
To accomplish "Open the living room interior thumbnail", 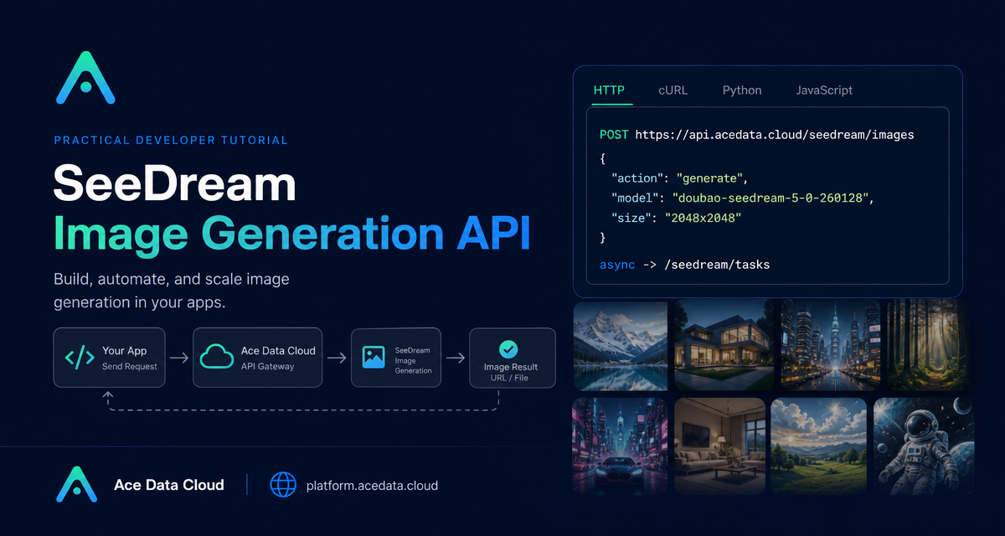I will 720,446.
